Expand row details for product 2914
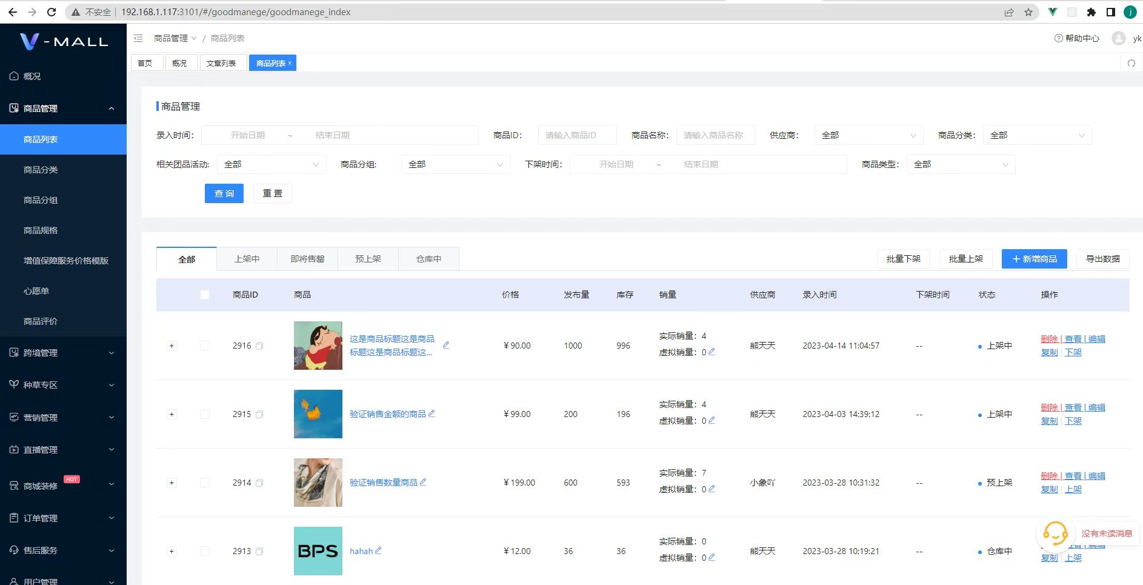 [172, 483]
